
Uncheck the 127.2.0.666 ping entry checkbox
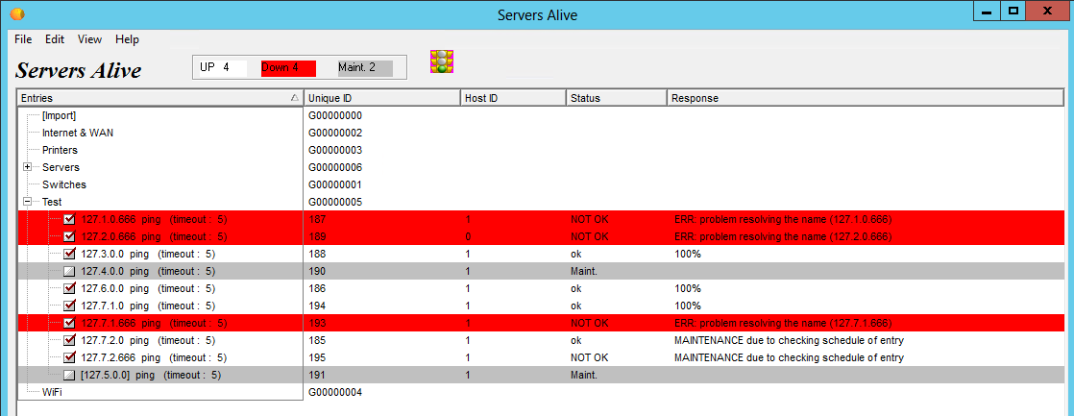pyautogui.click(x=69, y=236)
